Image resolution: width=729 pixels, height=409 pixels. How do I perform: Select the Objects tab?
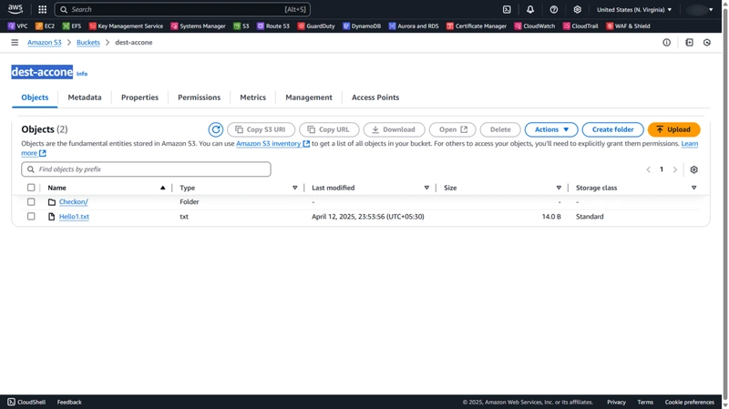pos(35,97)
